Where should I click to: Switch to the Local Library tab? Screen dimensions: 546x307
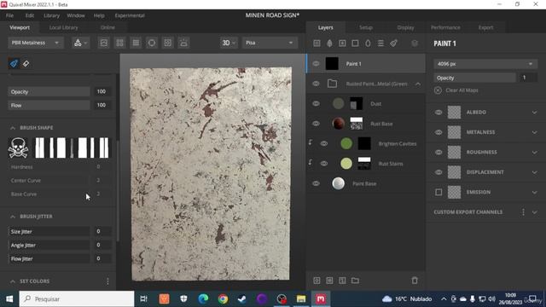point(63,27)
